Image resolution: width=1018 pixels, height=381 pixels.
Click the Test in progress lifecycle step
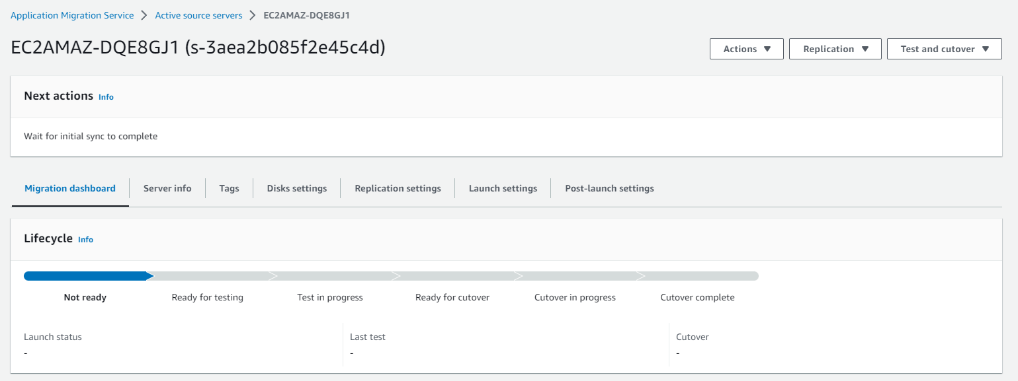[330, 297]
